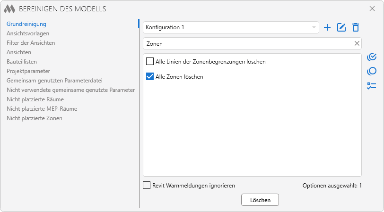Screen dimensions: 384x212
Task: Switch to Filter der Ansichten
Action: click(31, 43)
